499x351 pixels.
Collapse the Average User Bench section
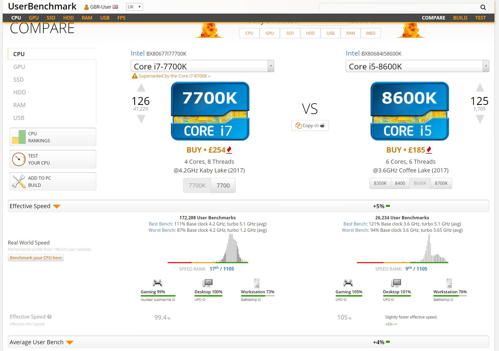tap(70, 343)
